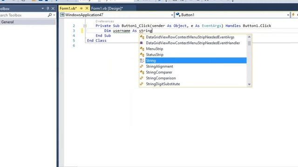
Task: Close the Form1.vb tab
Action: (87, 8)
